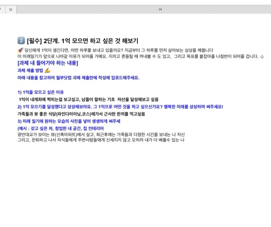271x227 pixels.
Task: Click line '아래 내용을 참고하여 월부닷컴 과제 제출란에'
Action: click(x=78, y=78)
